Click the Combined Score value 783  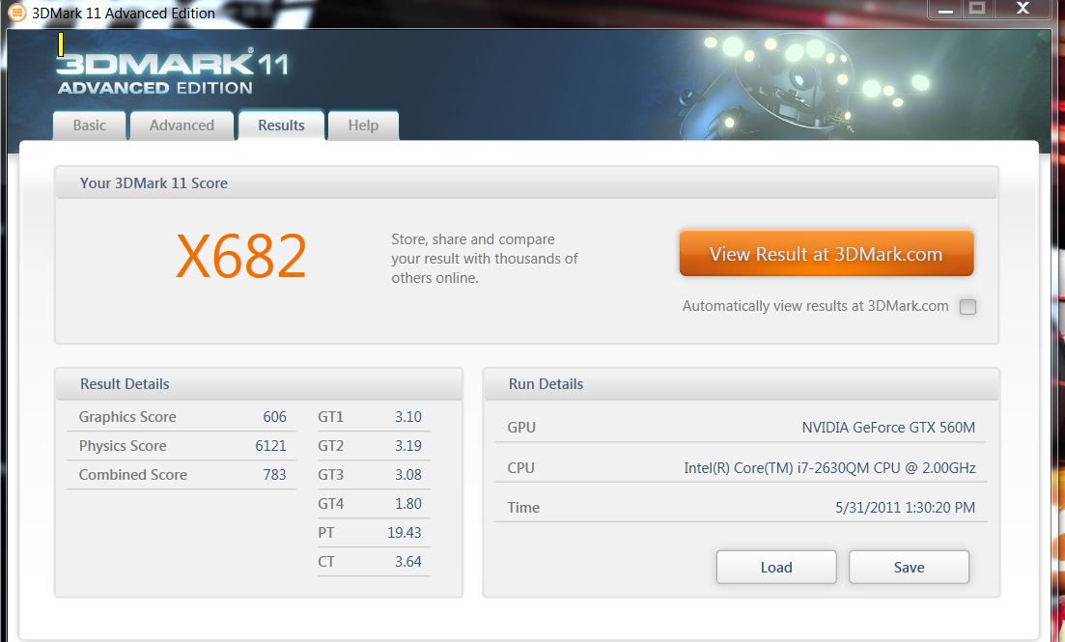(x=274, y=475)
